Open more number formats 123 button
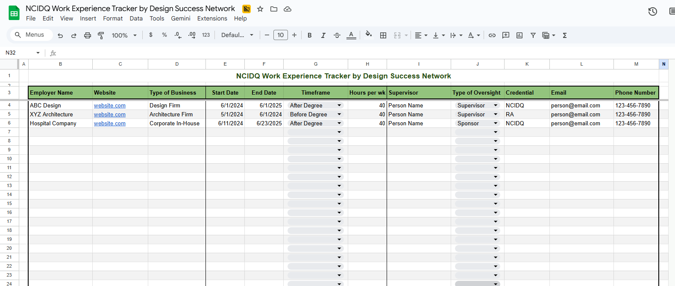Screen dimensions: 675x286 (206, 35)
